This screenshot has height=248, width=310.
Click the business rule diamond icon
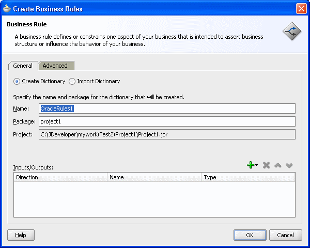point(292,31)
